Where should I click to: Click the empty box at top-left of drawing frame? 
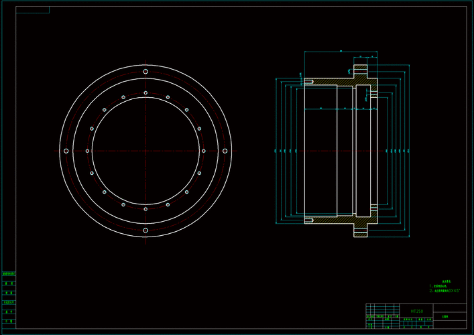32,10
